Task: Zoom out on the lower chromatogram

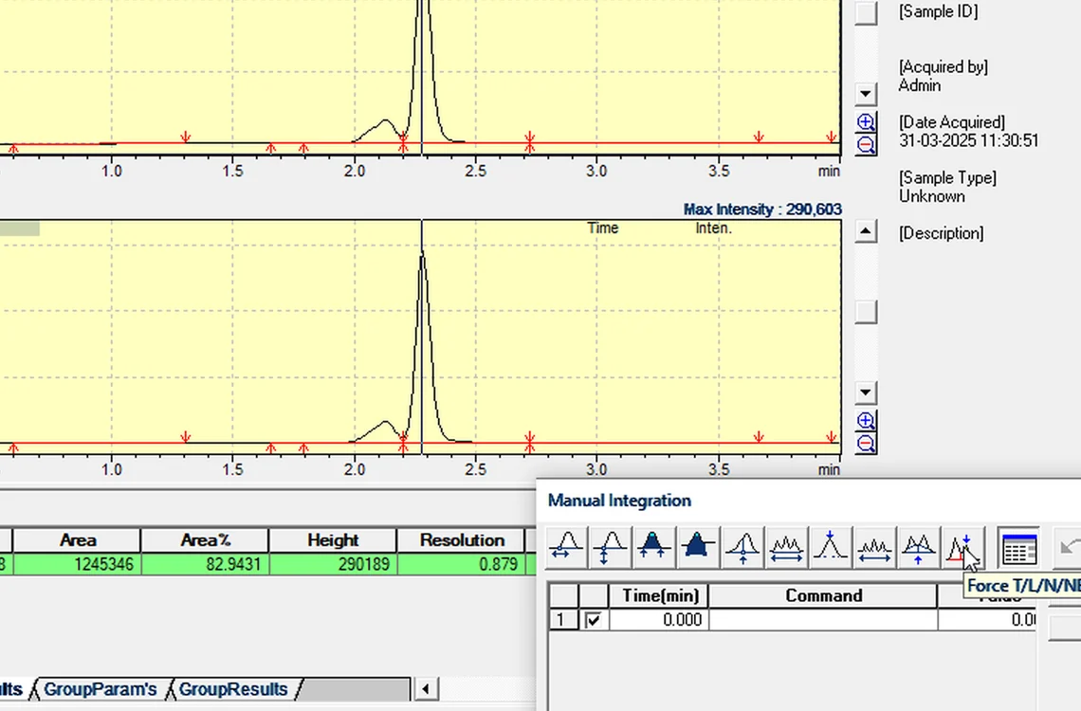Action: tap(866, 444)
